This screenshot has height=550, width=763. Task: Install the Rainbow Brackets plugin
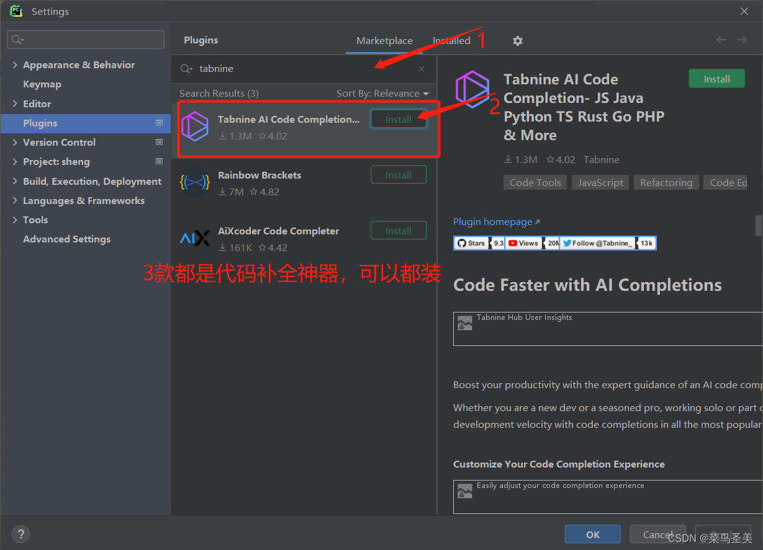point(399,175)
